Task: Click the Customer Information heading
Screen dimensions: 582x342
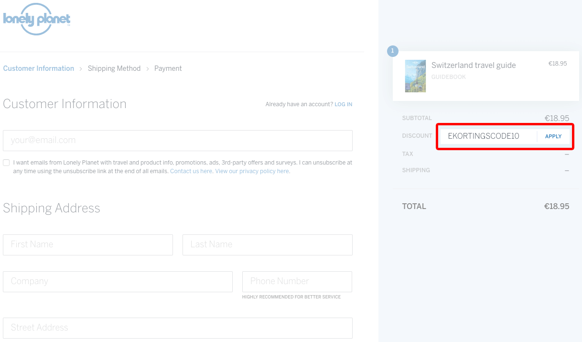Action: coord(65,104)
